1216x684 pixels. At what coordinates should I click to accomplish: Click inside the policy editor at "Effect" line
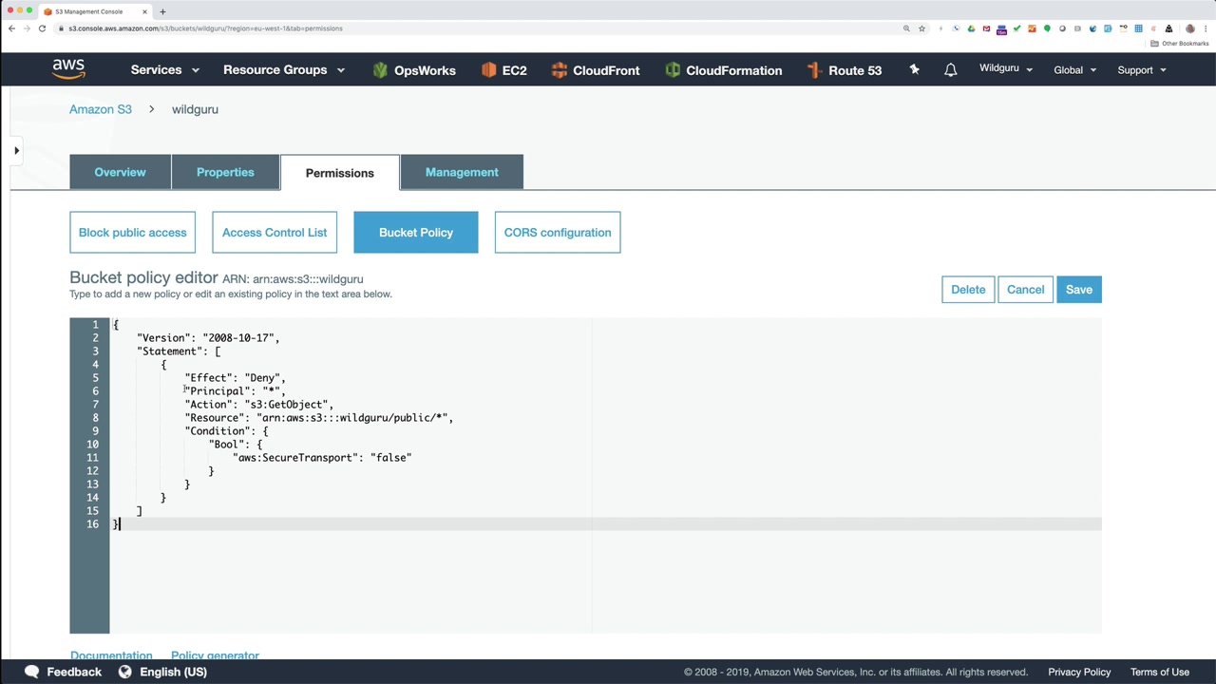[x=235, y=378]
